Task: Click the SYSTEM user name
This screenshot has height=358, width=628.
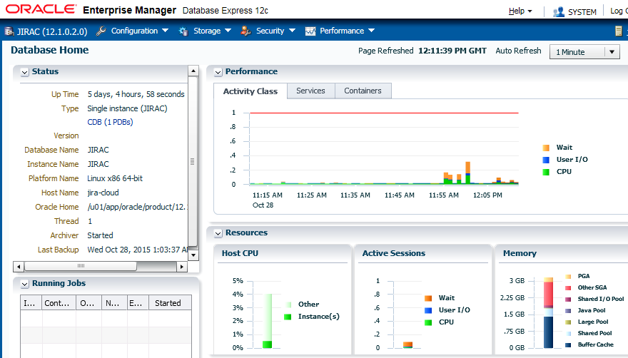Action: pyautogui.click(x=582, y=12)
